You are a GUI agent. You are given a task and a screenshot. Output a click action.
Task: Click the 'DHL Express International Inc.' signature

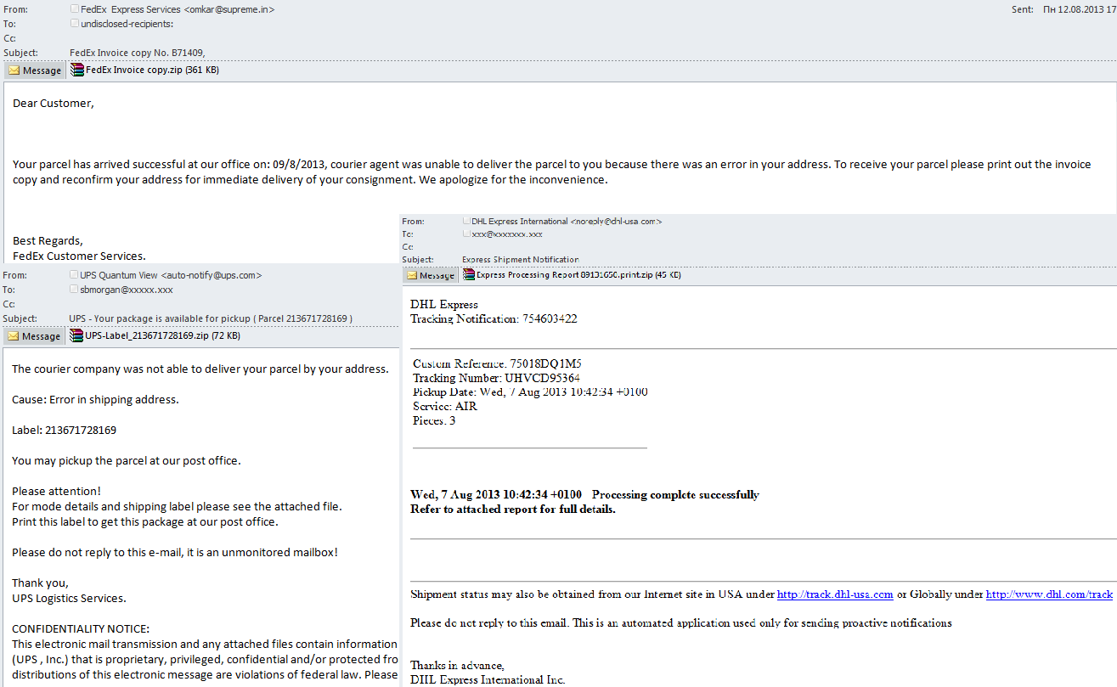(x=488, y=679)
